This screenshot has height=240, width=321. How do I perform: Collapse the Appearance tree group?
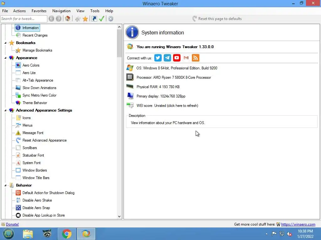pyautogui.click(x=5, y=58)
